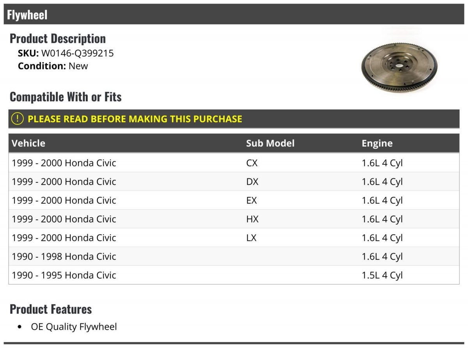Click the Flywheel title bar

click(x=234, y=14)
